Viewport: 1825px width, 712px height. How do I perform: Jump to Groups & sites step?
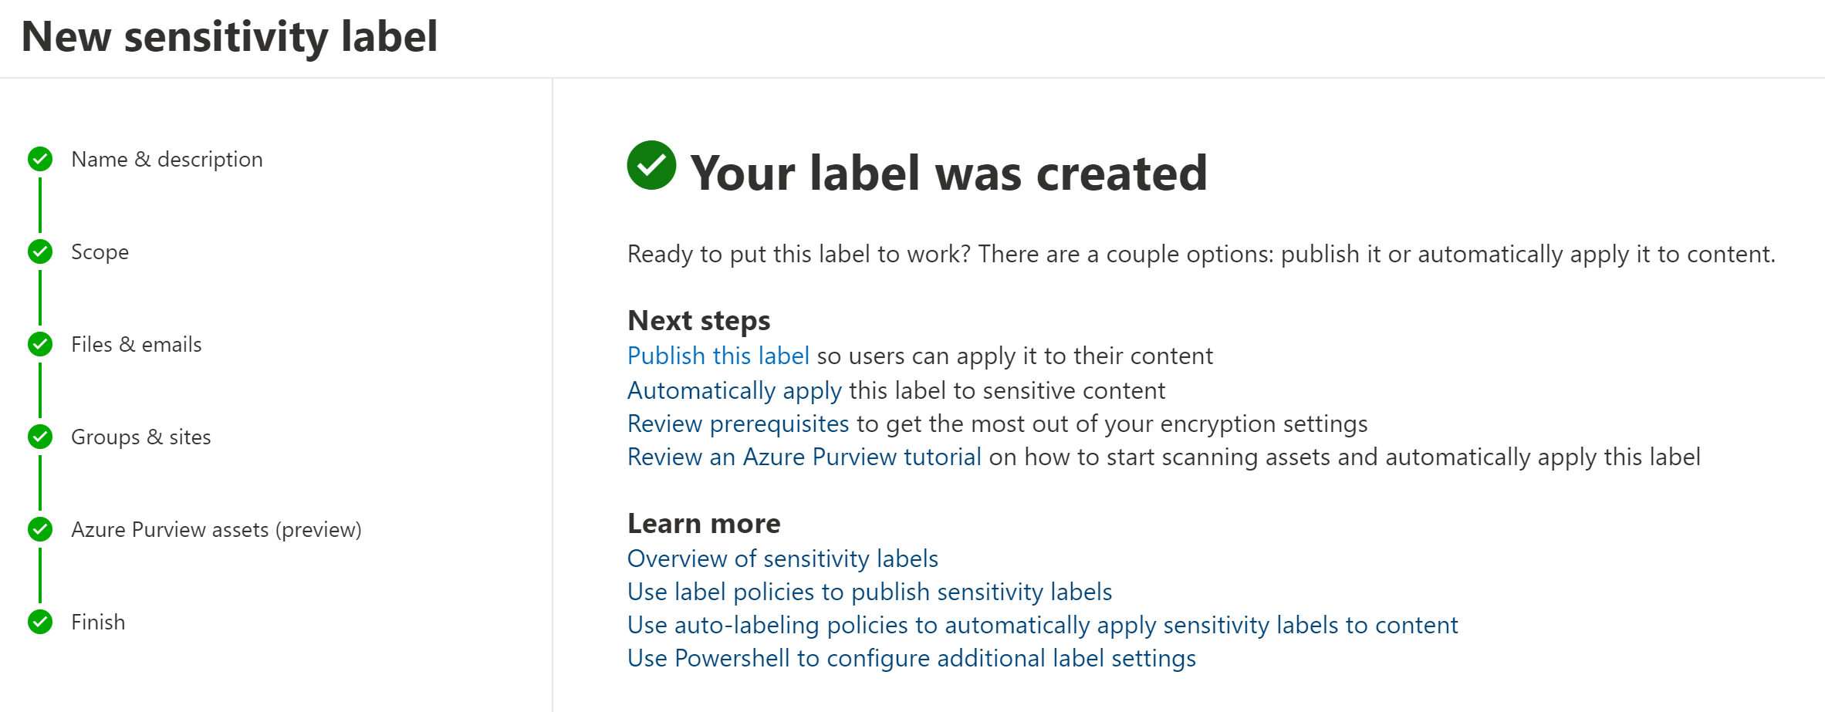coord(140,437)
